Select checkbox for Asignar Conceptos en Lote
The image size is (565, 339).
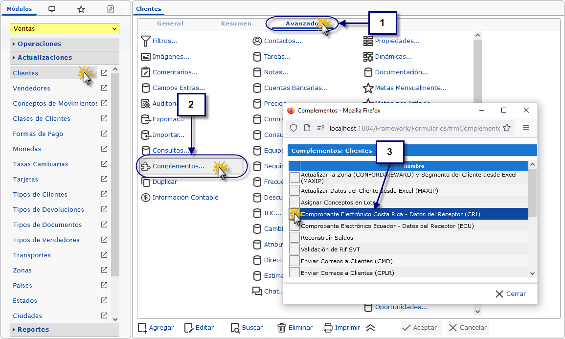pyautogui.click(x=294, y=203)
